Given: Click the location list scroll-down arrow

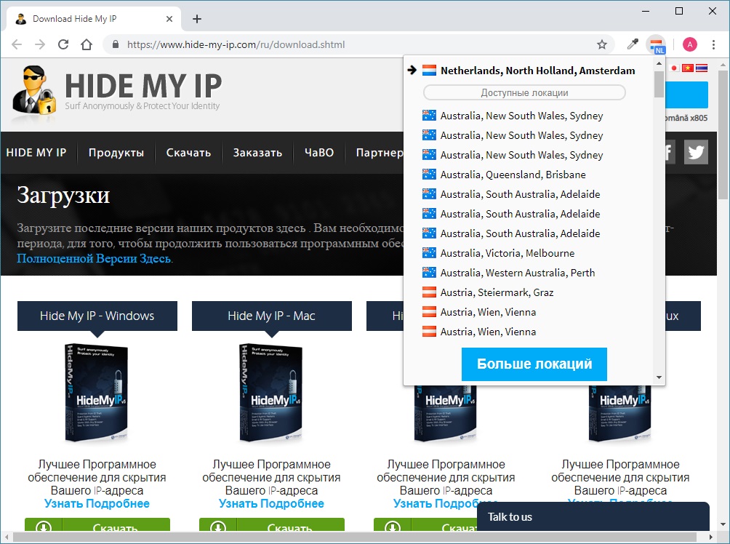Looking at the screenshot, I should [x=659, y=377].
